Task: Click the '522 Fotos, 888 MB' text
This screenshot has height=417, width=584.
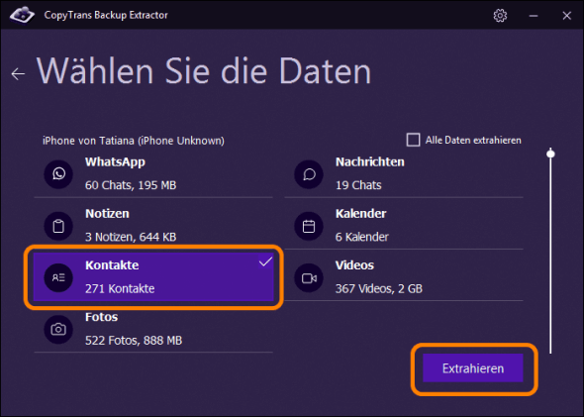Action: tap(134, 340)
